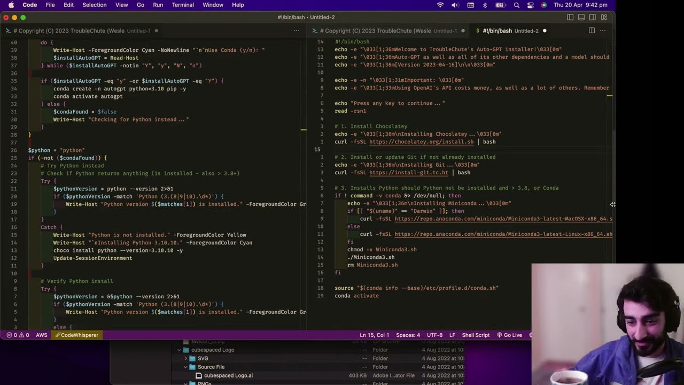Viewport: 684px width, 385px height.
Task: Click CodeWhisperer status bar item
Action: point(76,335)
